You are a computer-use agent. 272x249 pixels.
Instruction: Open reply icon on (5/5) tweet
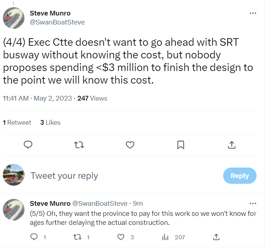[x=34, y=237]
